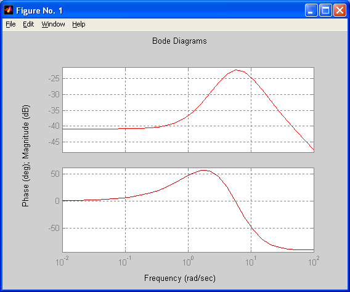
Task: Click the phase curve peak in lower plot
Action: point(204,170)
